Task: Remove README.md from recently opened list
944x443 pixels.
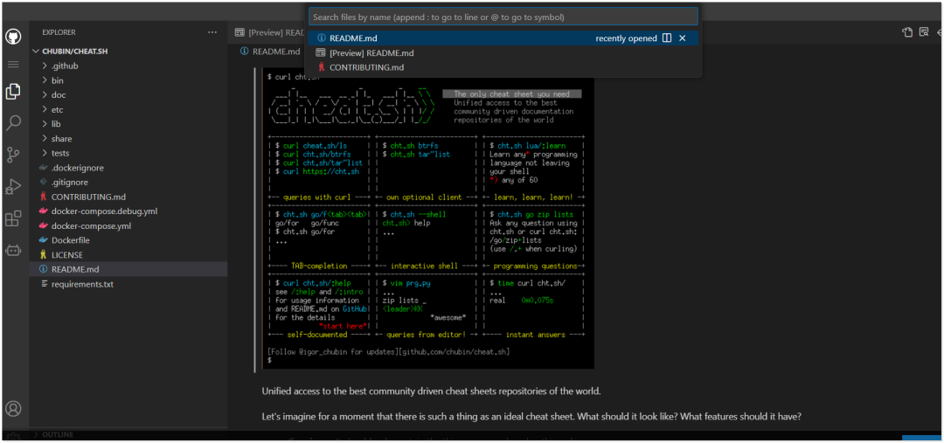Action: pyautogui.click(x=682, y=38)
